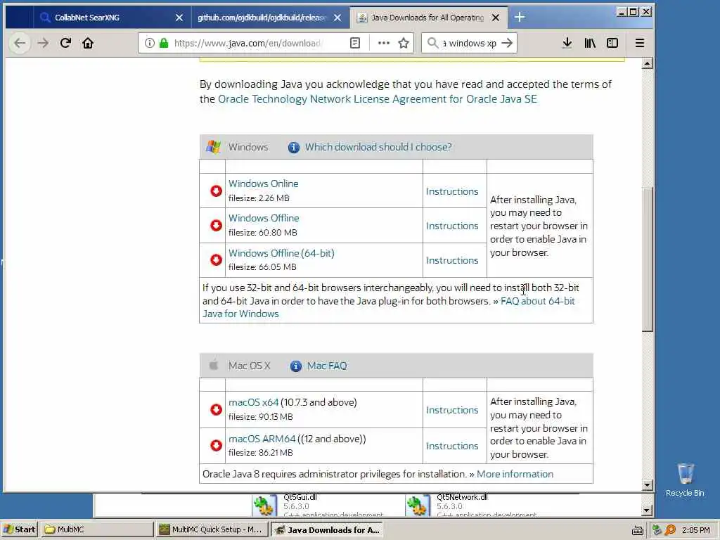Open page actions three-dot menu
Image resolution: width=720 pixels, height=540 pixels.
coord(383,43)
